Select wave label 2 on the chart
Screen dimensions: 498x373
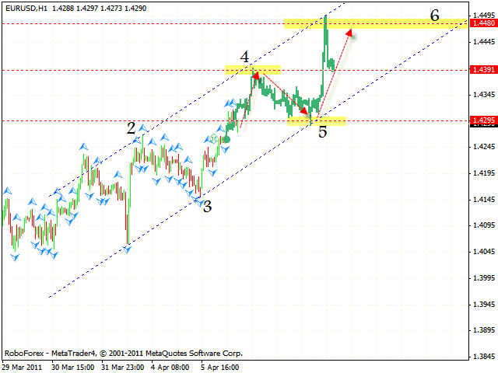click(x=132, y=127)
